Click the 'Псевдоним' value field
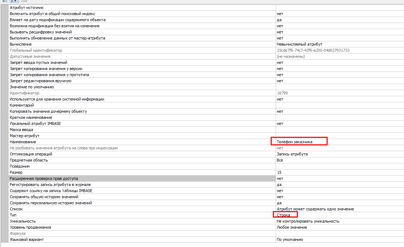The image size is (404, 247). point(340,167)
